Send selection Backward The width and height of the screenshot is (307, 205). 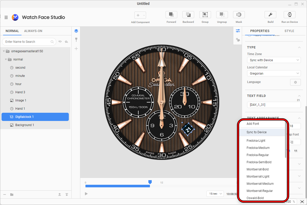point(188,15)
